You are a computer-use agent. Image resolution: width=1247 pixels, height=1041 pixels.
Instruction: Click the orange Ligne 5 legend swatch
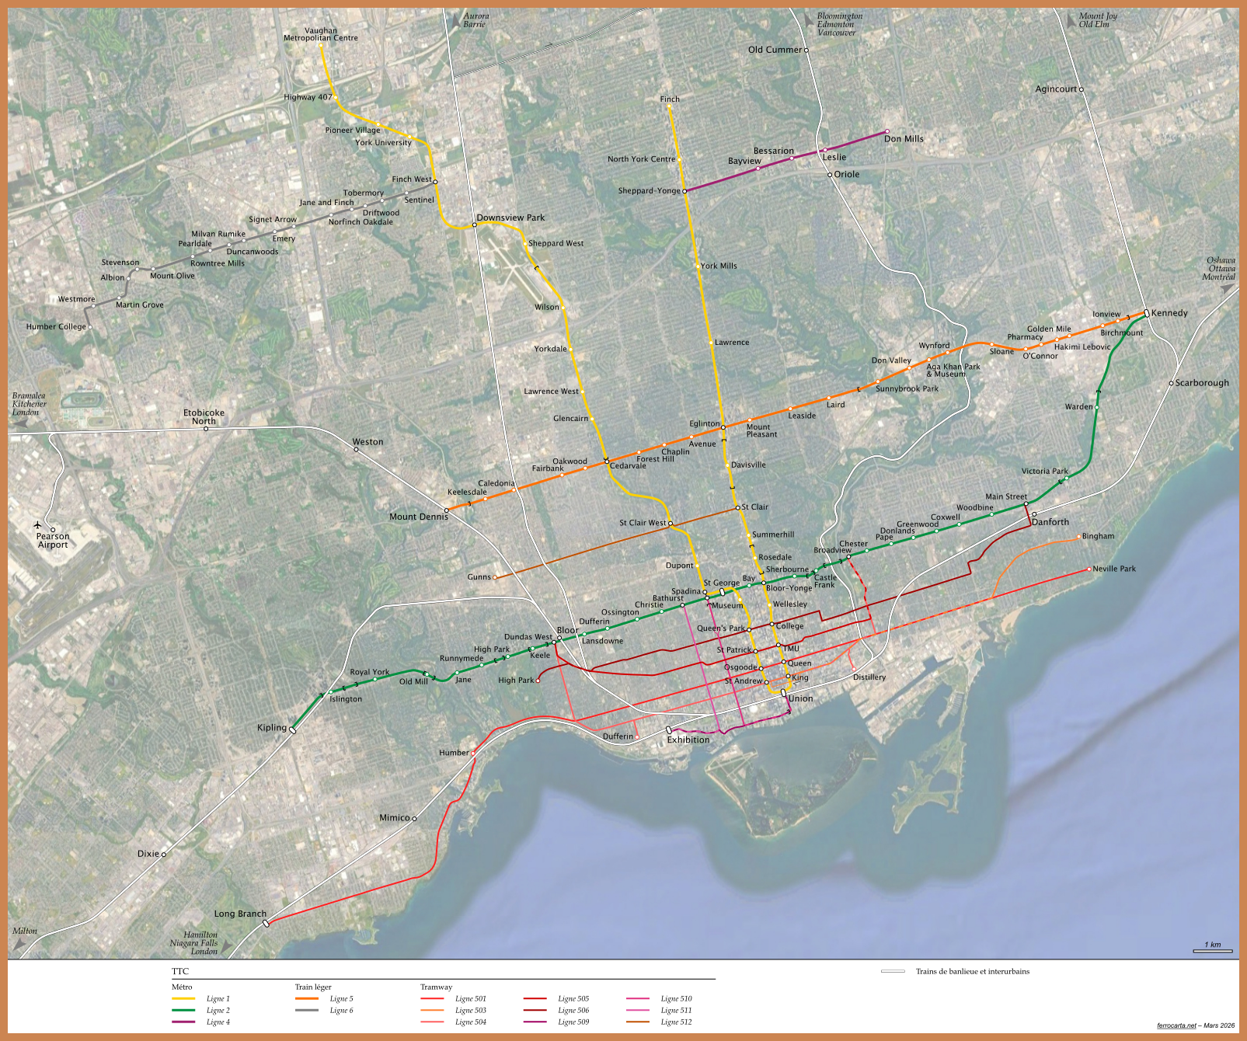307,999
